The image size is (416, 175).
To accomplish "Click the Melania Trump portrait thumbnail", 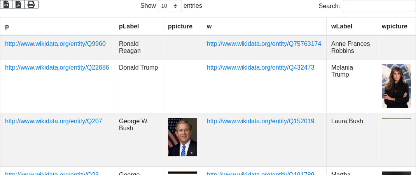I will click(x=397, y=86).
